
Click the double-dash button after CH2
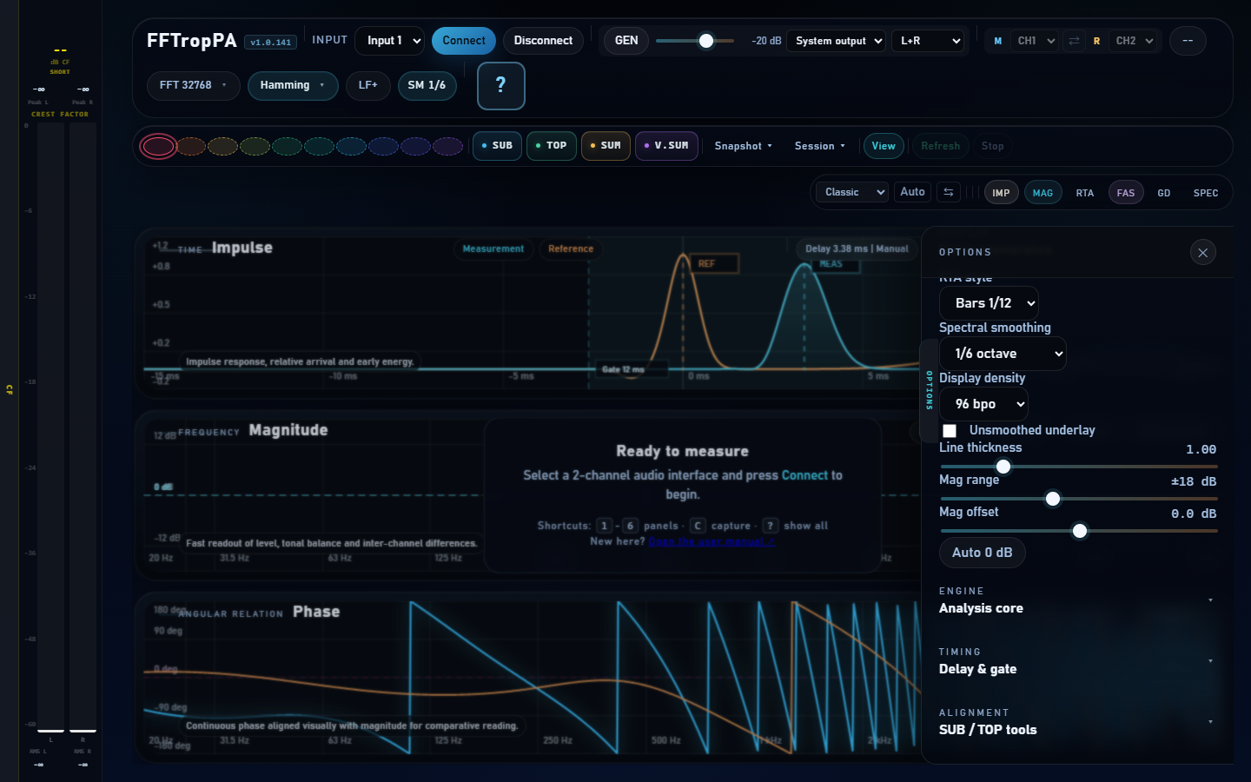tap(1188, 41)
